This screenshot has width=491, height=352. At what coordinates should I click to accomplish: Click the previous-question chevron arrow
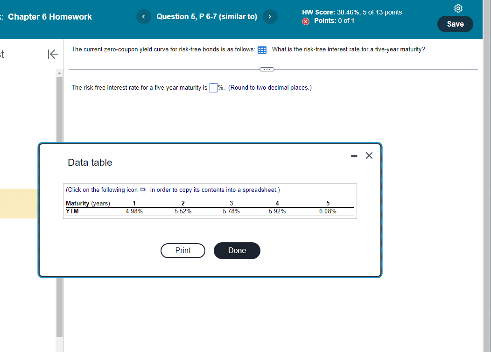point(143,16)
